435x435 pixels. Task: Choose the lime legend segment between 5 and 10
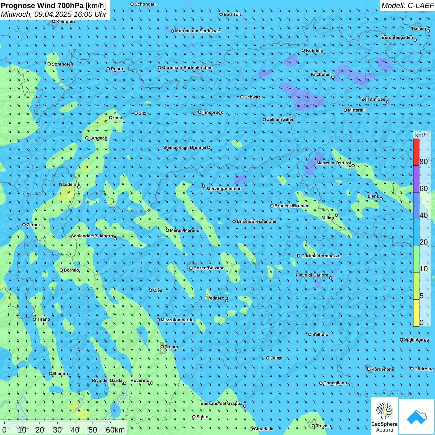tap(416, 286)
